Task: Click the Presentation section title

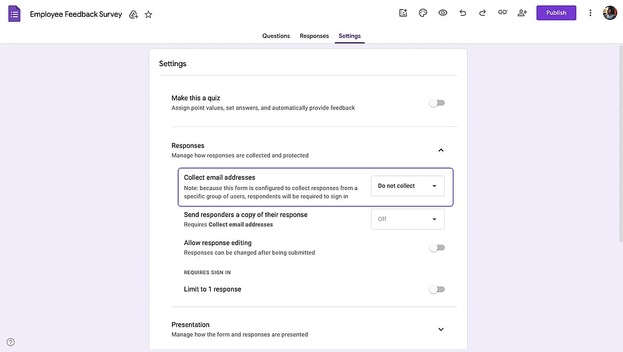Action: [x=190, y=325]
